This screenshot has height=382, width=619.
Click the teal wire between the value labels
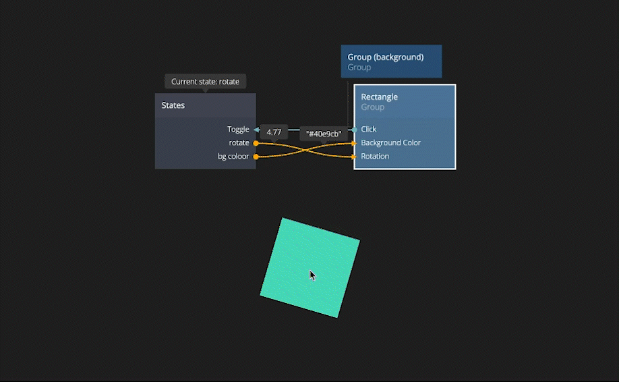pos(294,130)
